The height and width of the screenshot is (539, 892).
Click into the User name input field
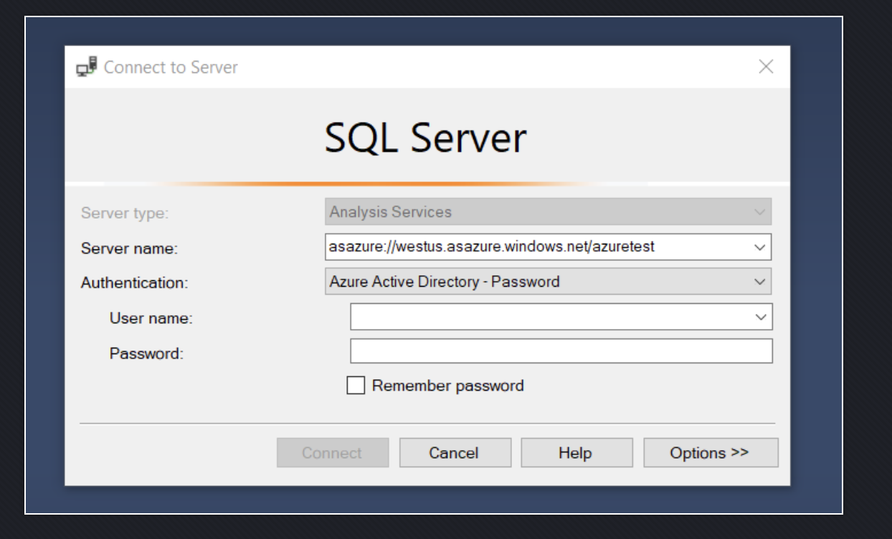coord(549,317)
